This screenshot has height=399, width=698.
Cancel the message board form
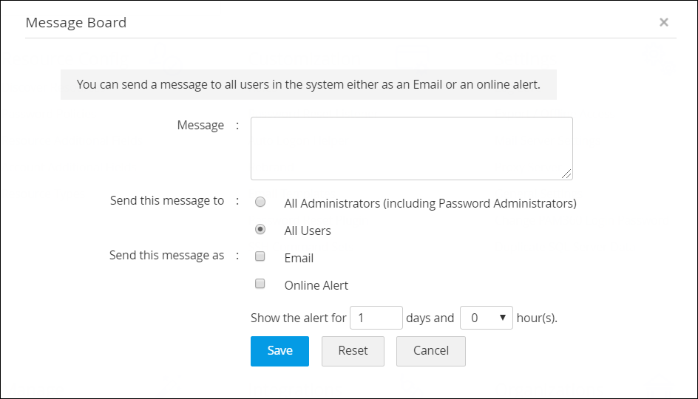click(x=430, y=351)
